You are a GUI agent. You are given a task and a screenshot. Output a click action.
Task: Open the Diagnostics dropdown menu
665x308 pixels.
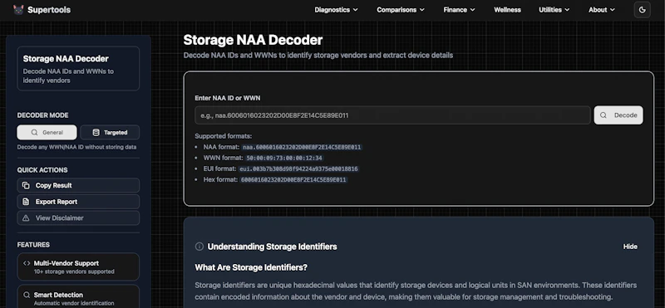point(336,10)
